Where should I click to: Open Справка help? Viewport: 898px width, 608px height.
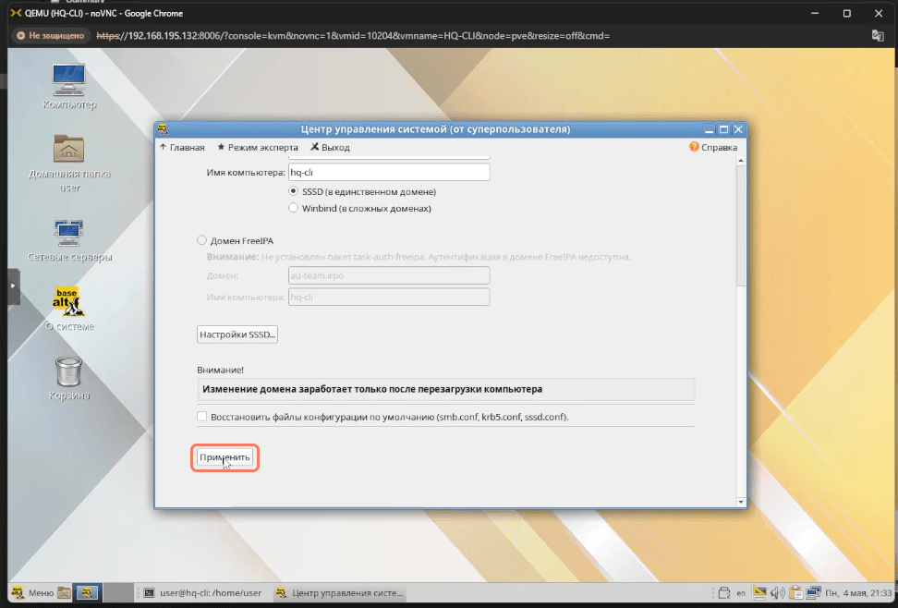point(713,147)
